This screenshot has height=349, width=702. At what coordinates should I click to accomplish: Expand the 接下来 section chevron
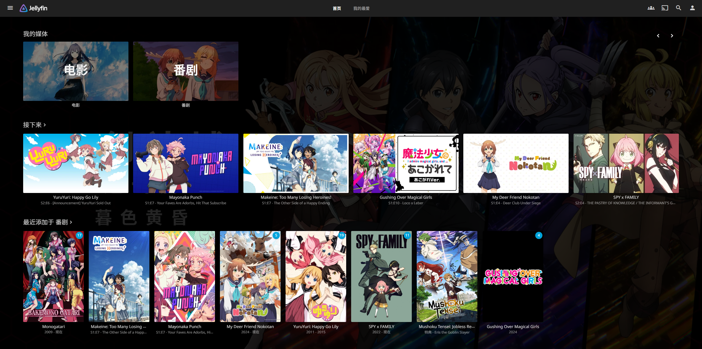(45, 125)
